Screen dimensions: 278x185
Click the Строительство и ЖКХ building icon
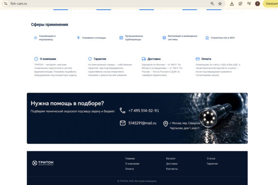pyautogui.click(x=207, y=38)
